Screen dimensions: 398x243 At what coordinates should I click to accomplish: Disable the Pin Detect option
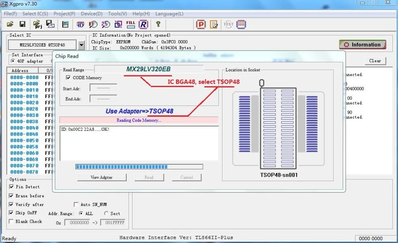click(x=12, y=187)
